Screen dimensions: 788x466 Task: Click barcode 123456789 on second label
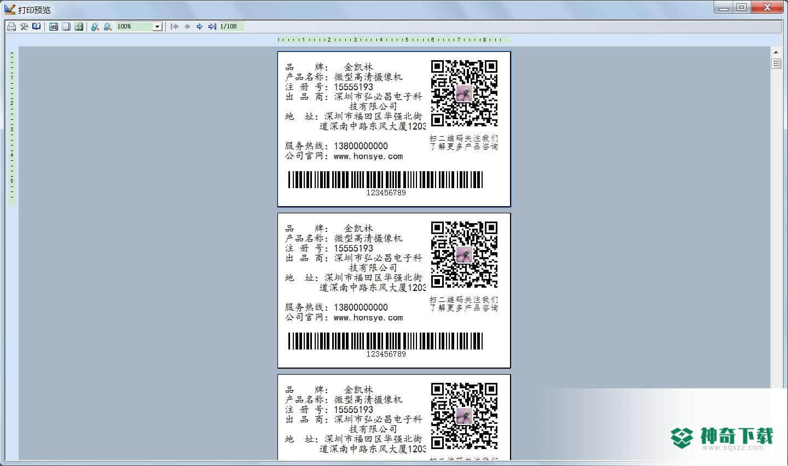coord(386,345)
